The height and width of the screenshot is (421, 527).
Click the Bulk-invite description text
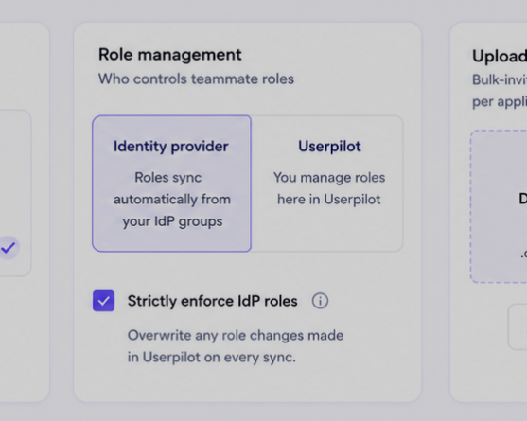pyautogui.click(x=500, y=91)
